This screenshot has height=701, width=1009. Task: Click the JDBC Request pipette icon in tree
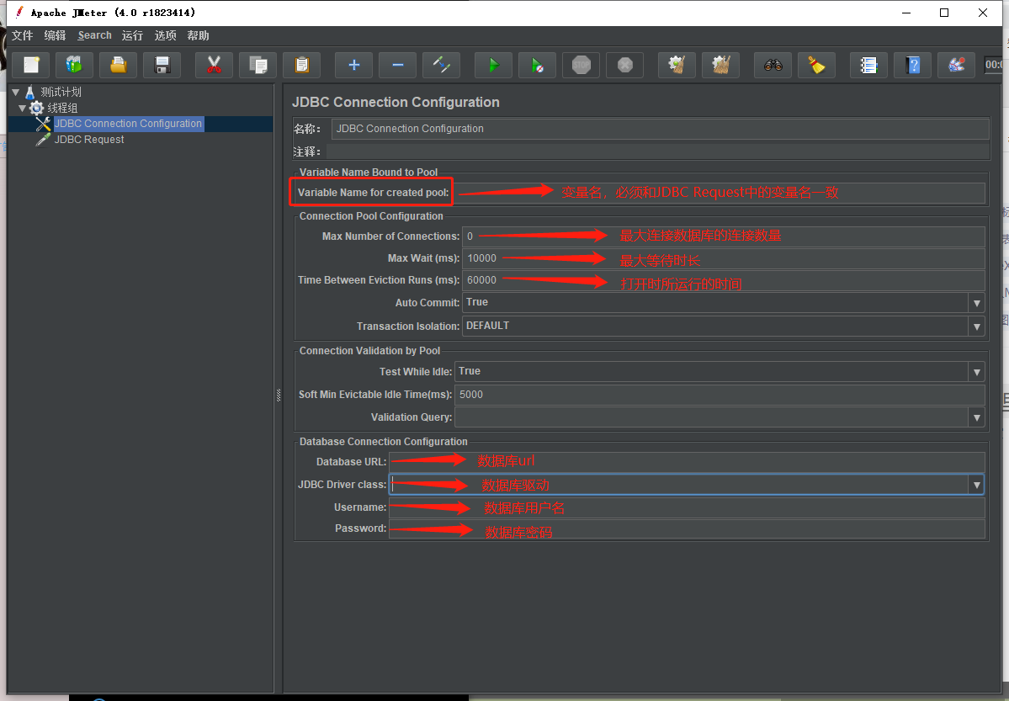click(x=43, y=140)
